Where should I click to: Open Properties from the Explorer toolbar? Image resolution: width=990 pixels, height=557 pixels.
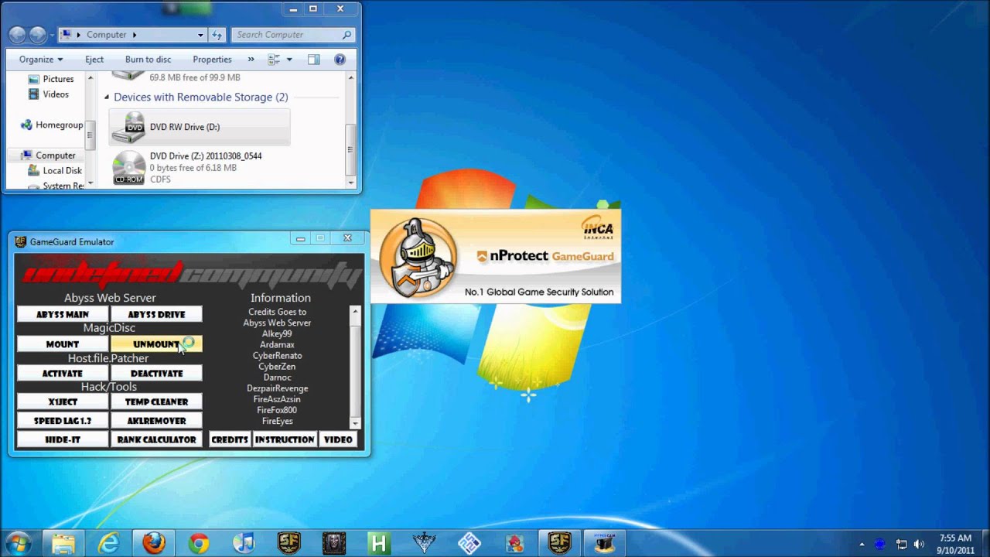pyautogui.click(x=212, y=60)
